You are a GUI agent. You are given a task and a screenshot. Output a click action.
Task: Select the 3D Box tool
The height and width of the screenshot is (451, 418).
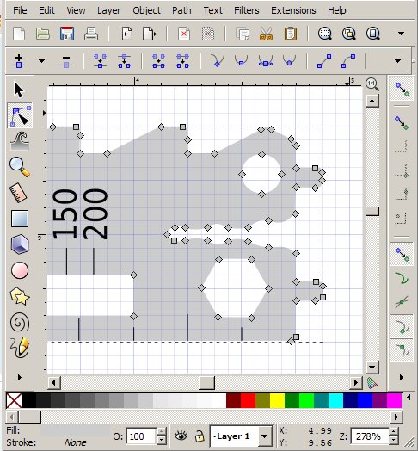(20, 244)
